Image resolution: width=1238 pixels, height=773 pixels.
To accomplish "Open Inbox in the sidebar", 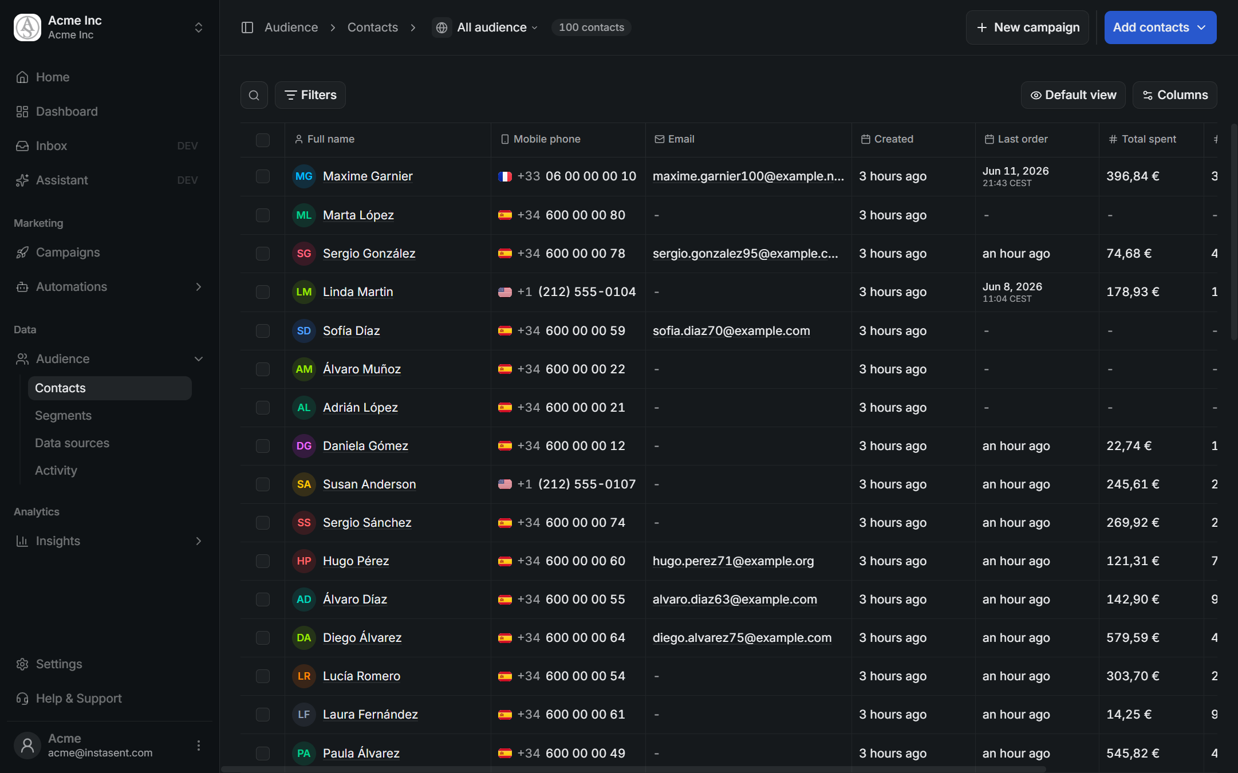I will pyautogui.click(x=52, y=146).
